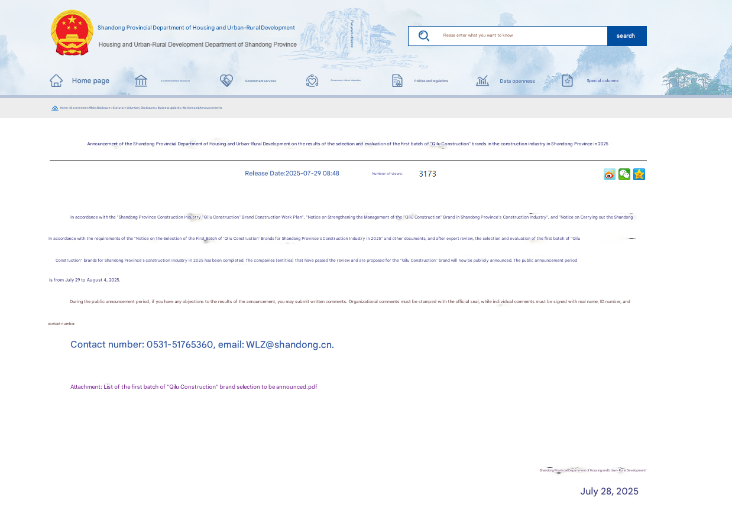Screen dimensions: 732x524
Task: Click the Government Affairs Disclosure building icon
Action: [141, 81]
